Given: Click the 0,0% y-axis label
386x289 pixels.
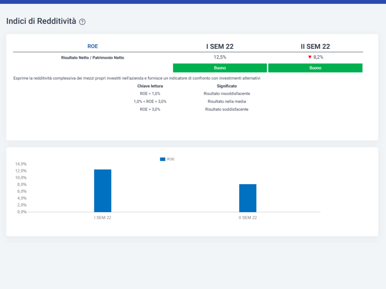Looking at the screenshot, I should coord(22,212).
